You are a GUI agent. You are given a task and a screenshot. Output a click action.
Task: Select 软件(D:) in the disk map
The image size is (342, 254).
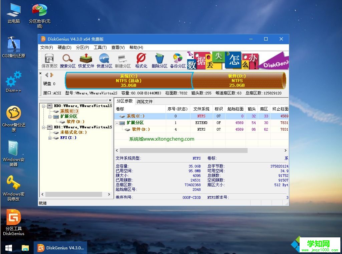[237, 81]
